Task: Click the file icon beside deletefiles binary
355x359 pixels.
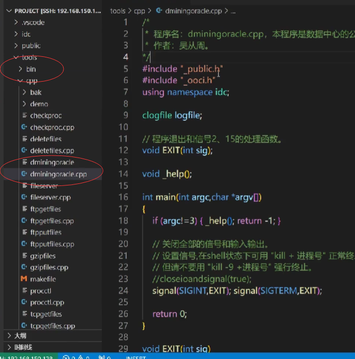Action: point(24,139)
